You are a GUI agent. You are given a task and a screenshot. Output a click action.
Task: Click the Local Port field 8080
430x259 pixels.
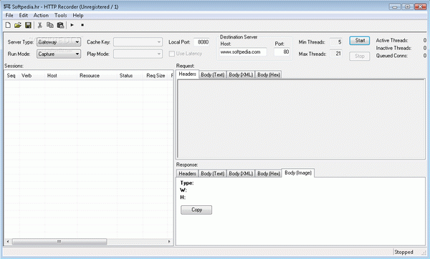(201, 42)
